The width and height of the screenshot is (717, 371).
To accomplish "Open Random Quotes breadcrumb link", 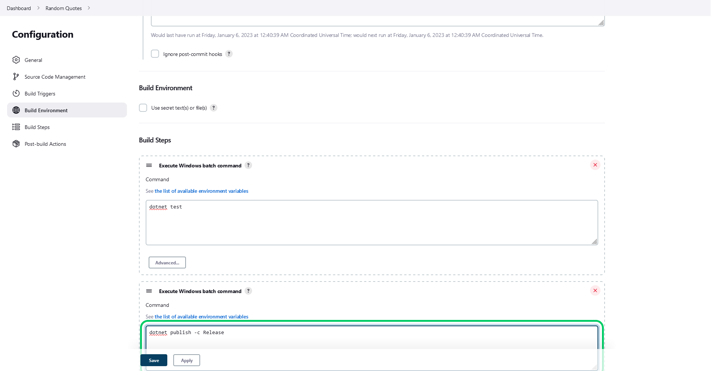I will (63, 8).
